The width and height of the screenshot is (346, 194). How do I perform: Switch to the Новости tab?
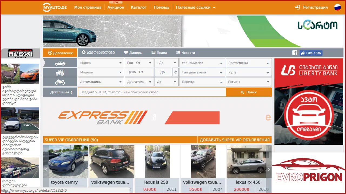(186, 53)
